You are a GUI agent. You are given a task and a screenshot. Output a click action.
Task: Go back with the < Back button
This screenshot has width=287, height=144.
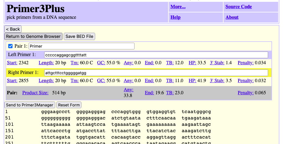[x=13, y=29]
